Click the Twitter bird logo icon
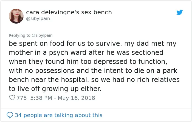The height and width of the screenshot is (122, 192). click(x=179, y=12)
